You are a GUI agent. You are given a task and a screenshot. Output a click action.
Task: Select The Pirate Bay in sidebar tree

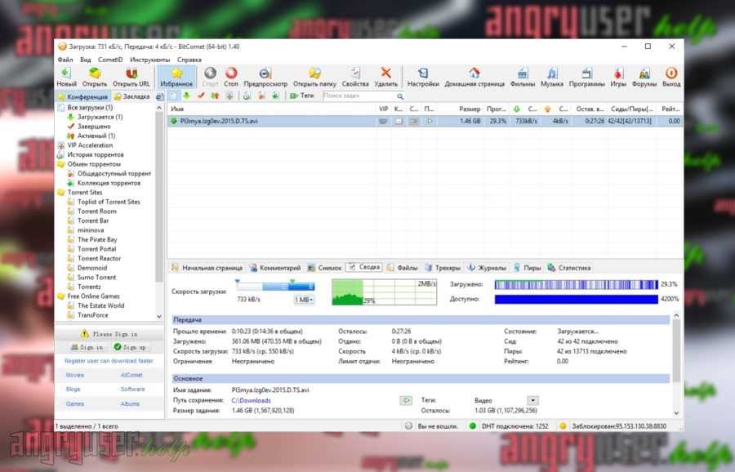pyautogui.click(x=97, y=240)
